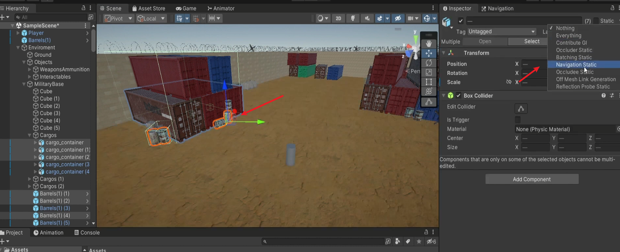Open the Navigation tab
The width and height of the screenshot is (620, 252).
pos(497,8)
